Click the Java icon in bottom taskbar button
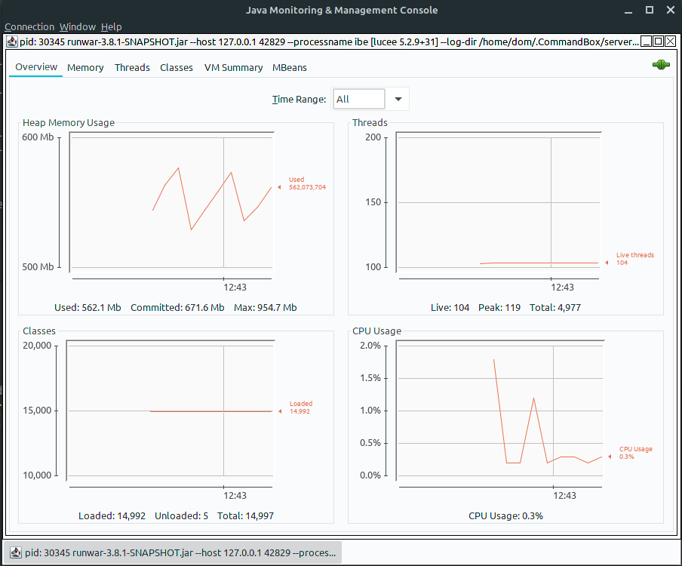Screen dimensions: 682x566 [x=16, y=552]
